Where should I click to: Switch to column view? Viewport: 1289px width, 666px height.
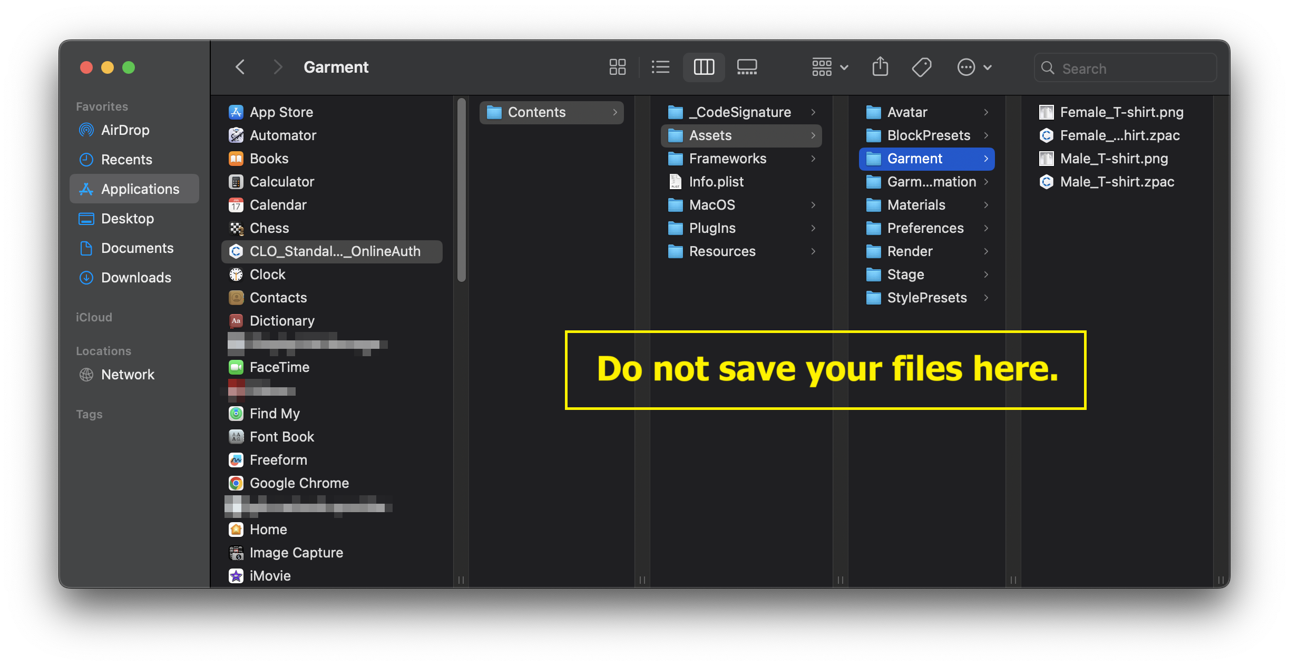click(704, 67)
